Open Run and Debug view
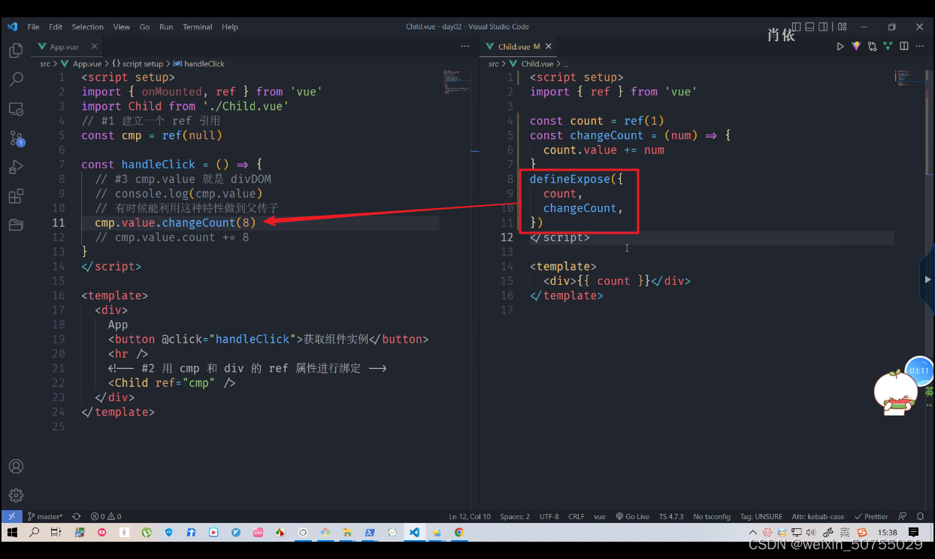This screenshot has height=559, width=935. [16, 167]
